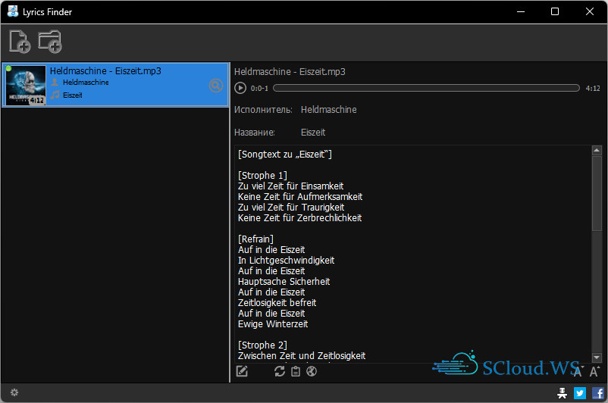Viewport: 608px width, 403px height.
Task: Click the clipboard copy lyrics icon
Action: [x=296, y=370]
